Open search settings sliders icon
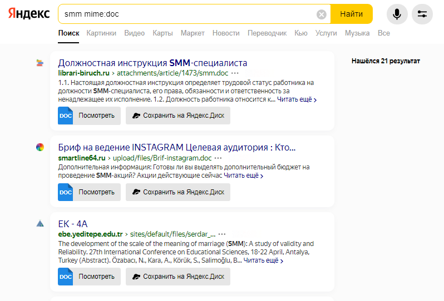Image resolution: width=444 pixels, height=301 pixels. coord(422,14)
